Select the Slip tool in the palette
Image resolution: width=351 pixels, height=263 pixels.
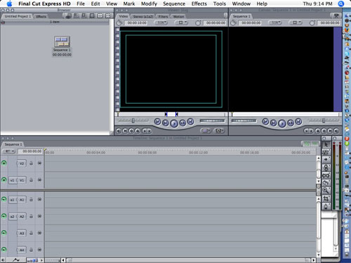point(326,175)
